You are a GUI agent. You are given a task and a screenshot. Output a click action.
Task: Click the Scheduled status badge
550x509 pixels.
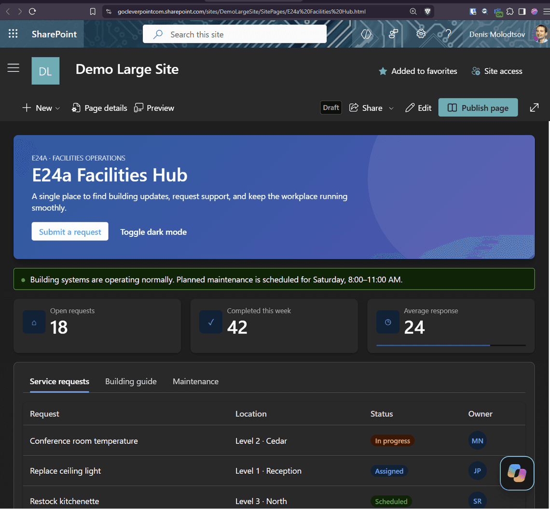391,501
